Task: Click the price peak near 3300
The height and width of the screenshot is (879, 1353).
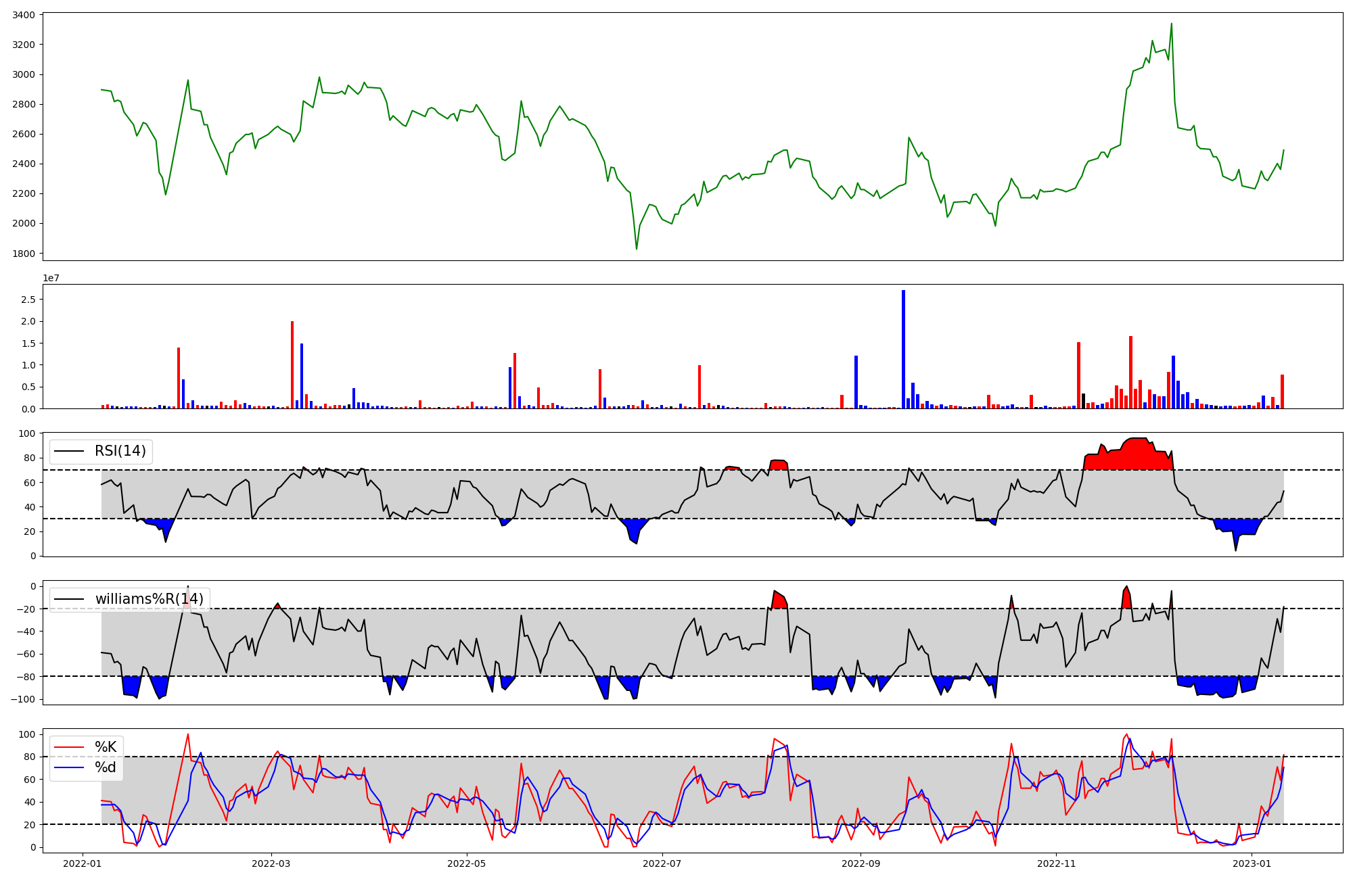Action: pyautogui.click(x=1171, y=25)
